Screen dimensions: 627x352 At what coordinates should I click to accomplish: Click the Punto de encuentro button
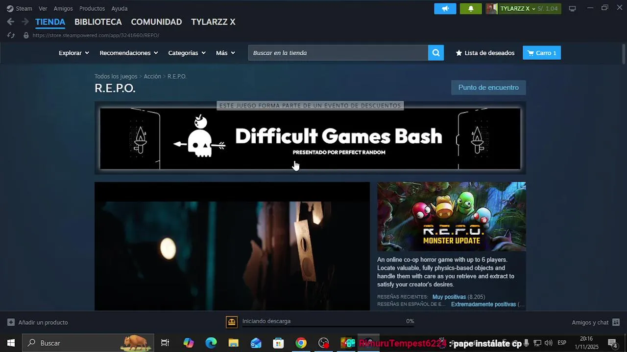click(x=488, y=88)
